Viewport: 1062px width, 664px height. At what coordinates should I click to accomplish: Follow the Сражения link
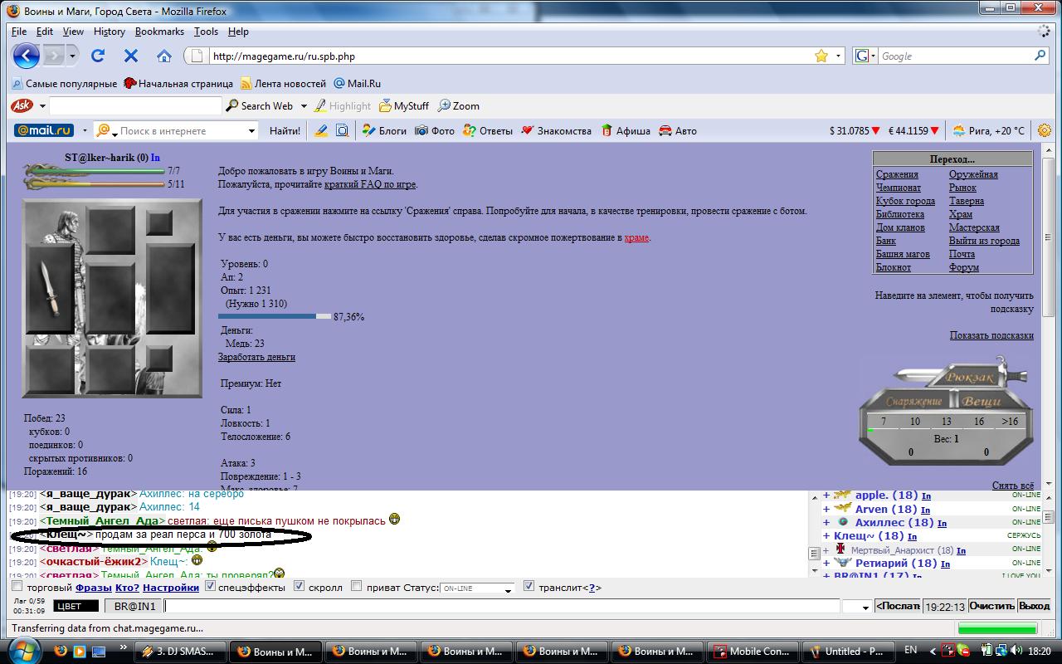tap(897, 174)
